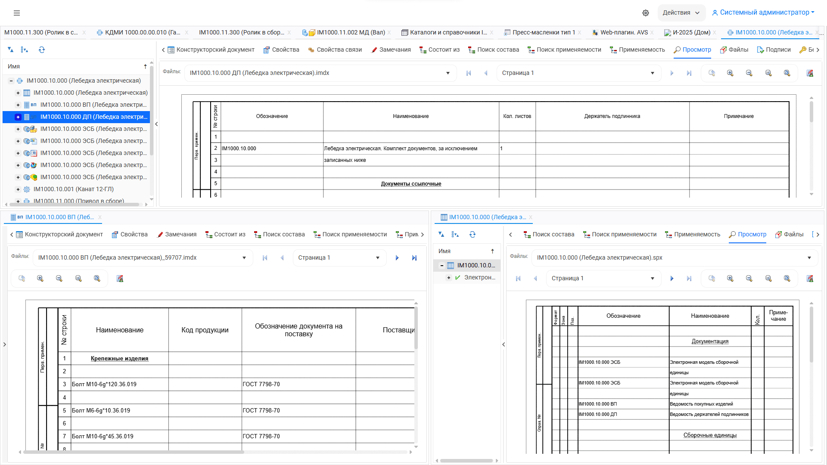Collapse IM1000.10.000 Лебедка электрическая root node
The height and width of the screenshot is (465, 827).
coord(11,81)
